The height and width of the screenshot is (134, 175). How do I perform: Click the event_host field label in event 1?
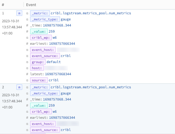point(43,50)
